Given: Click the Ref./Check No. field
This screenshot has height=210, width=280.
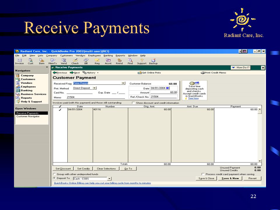Looking at the screenshot, I should 164,97.
